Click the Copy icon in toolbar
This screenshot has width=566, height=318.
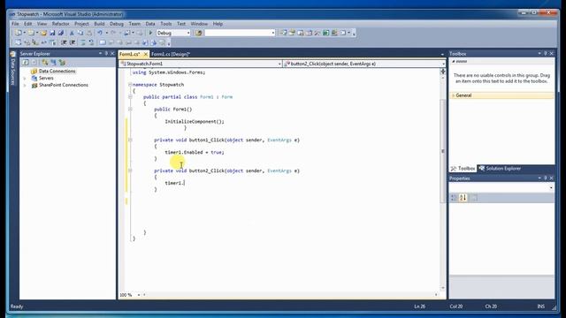[80, 33]
